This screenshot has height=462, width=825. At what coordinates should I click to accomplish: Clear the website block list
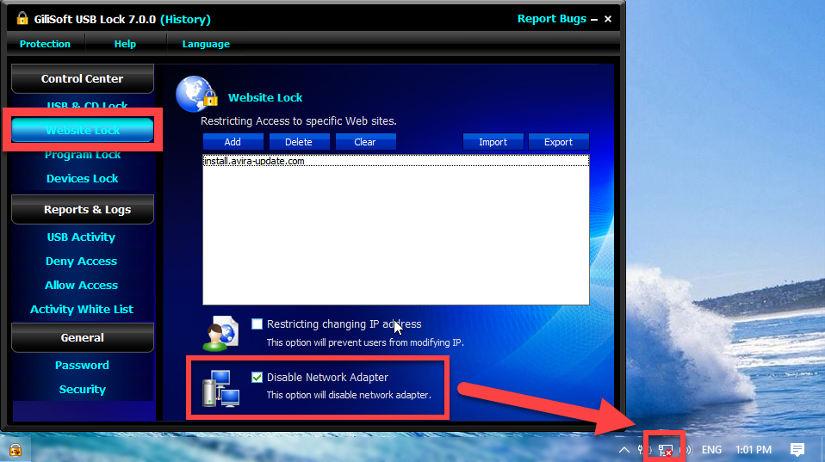pos(365,142)
